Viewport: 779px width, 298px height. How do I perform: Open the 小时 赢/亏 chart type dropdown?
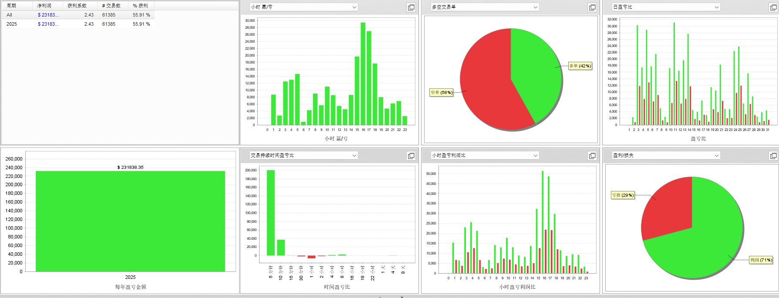coord(354,7)
